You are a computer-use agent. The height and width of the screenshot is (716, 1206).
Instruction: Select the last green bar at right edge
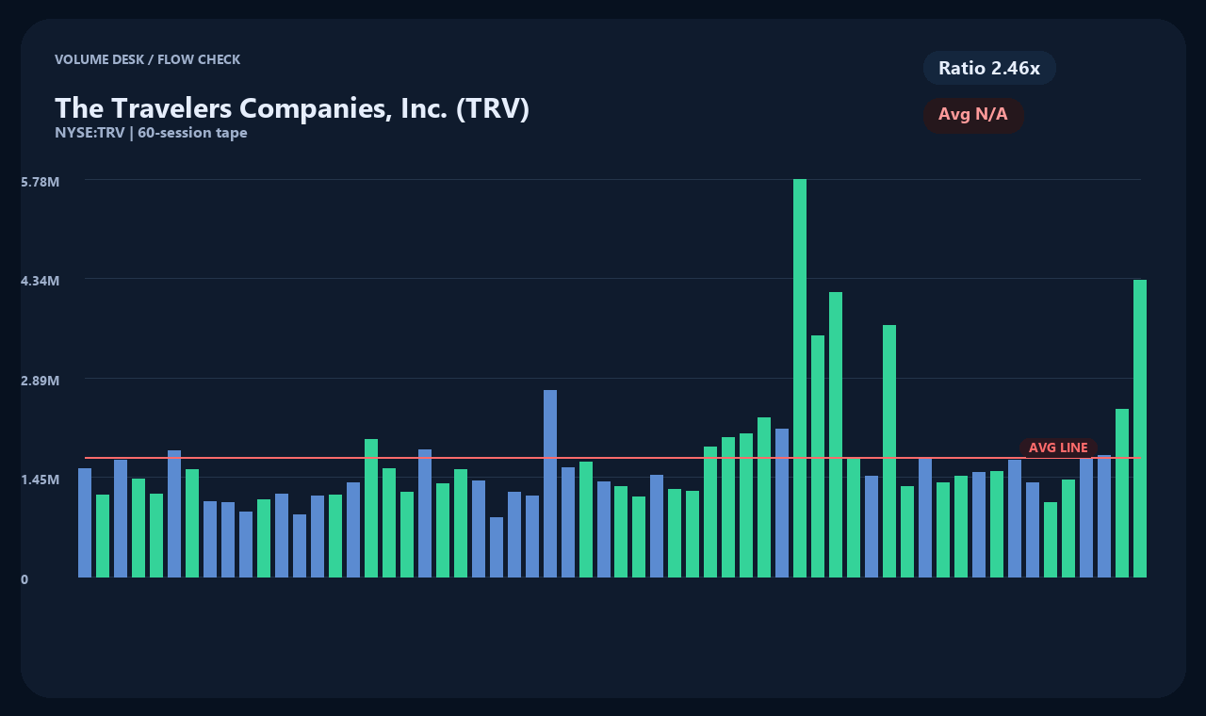coord(1140,429)
